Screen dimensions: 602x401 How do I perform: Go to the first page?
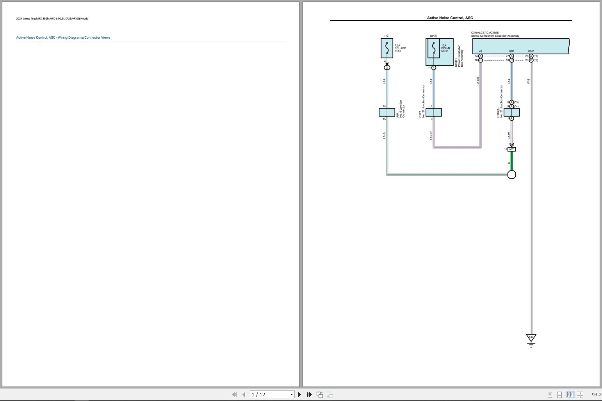[235, 394]
